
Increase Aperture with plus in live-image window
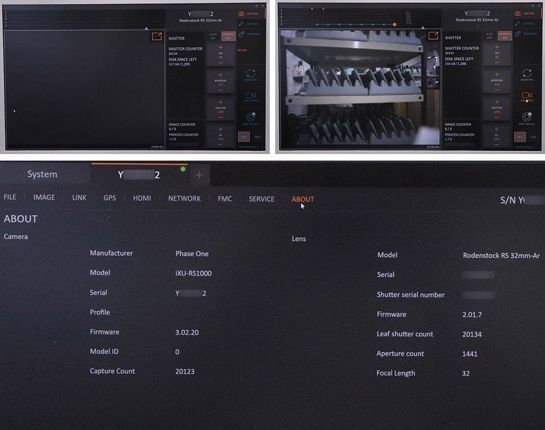coord(496,75)
